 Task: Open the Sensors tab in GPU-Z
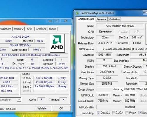tap(101, 19)
